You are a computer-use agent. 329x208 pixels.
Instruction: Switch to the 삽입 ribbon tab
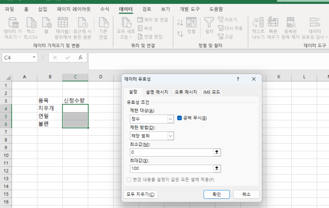(x=43, y=9)
